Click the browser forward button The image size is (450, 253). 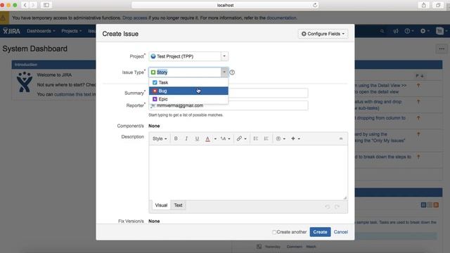[x=33, y=5]
